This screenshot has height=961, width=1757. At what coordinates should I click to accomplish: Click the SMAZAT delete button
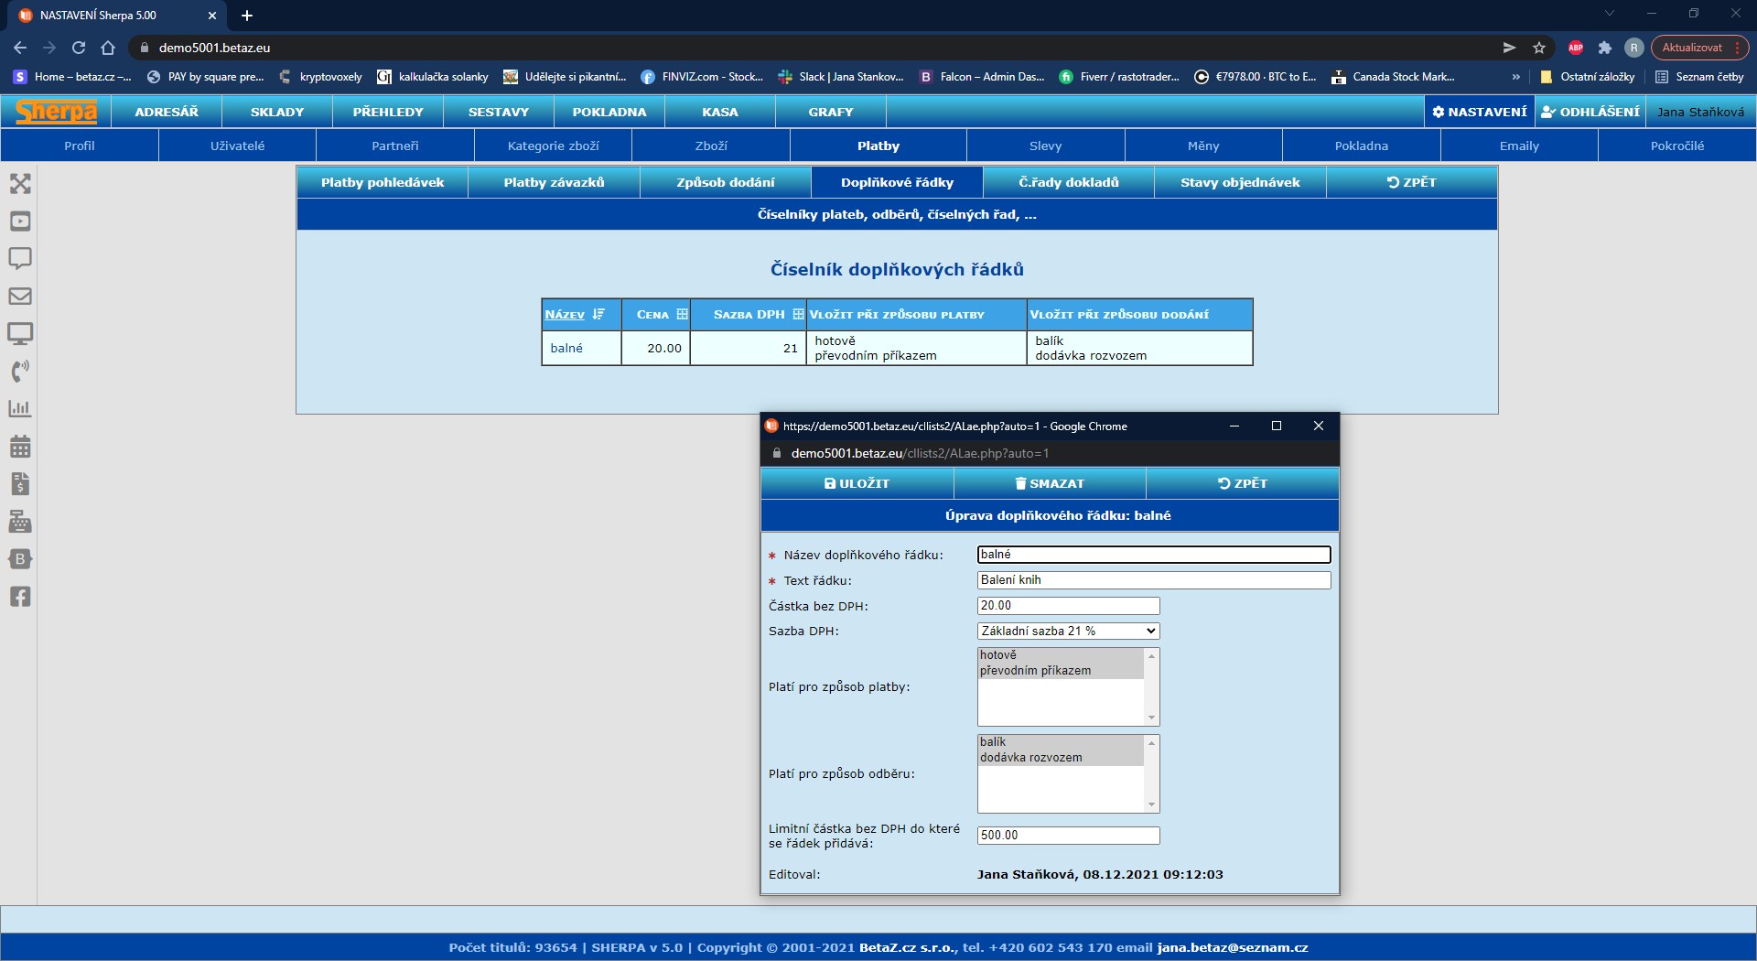coord(1049,483)
